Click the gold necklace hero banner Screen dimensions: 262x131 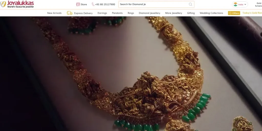(x=131, y=74)
